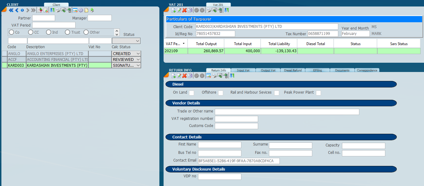The width and height of the screenshot is (424, 186).
Task: Switch to the Input Vat tab
Action: pyautogui.click(x=243, y=70)
